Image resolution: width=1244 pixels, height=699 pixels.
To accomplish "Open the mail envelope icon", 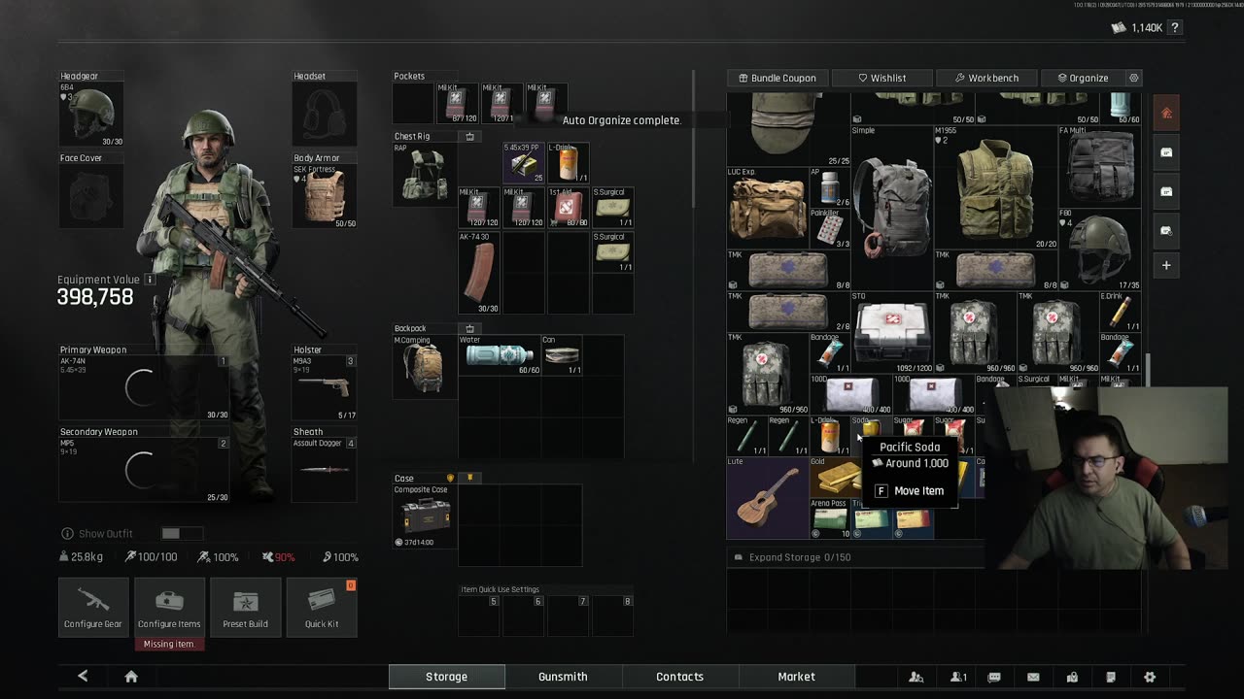I will (x=1033, y=677).
